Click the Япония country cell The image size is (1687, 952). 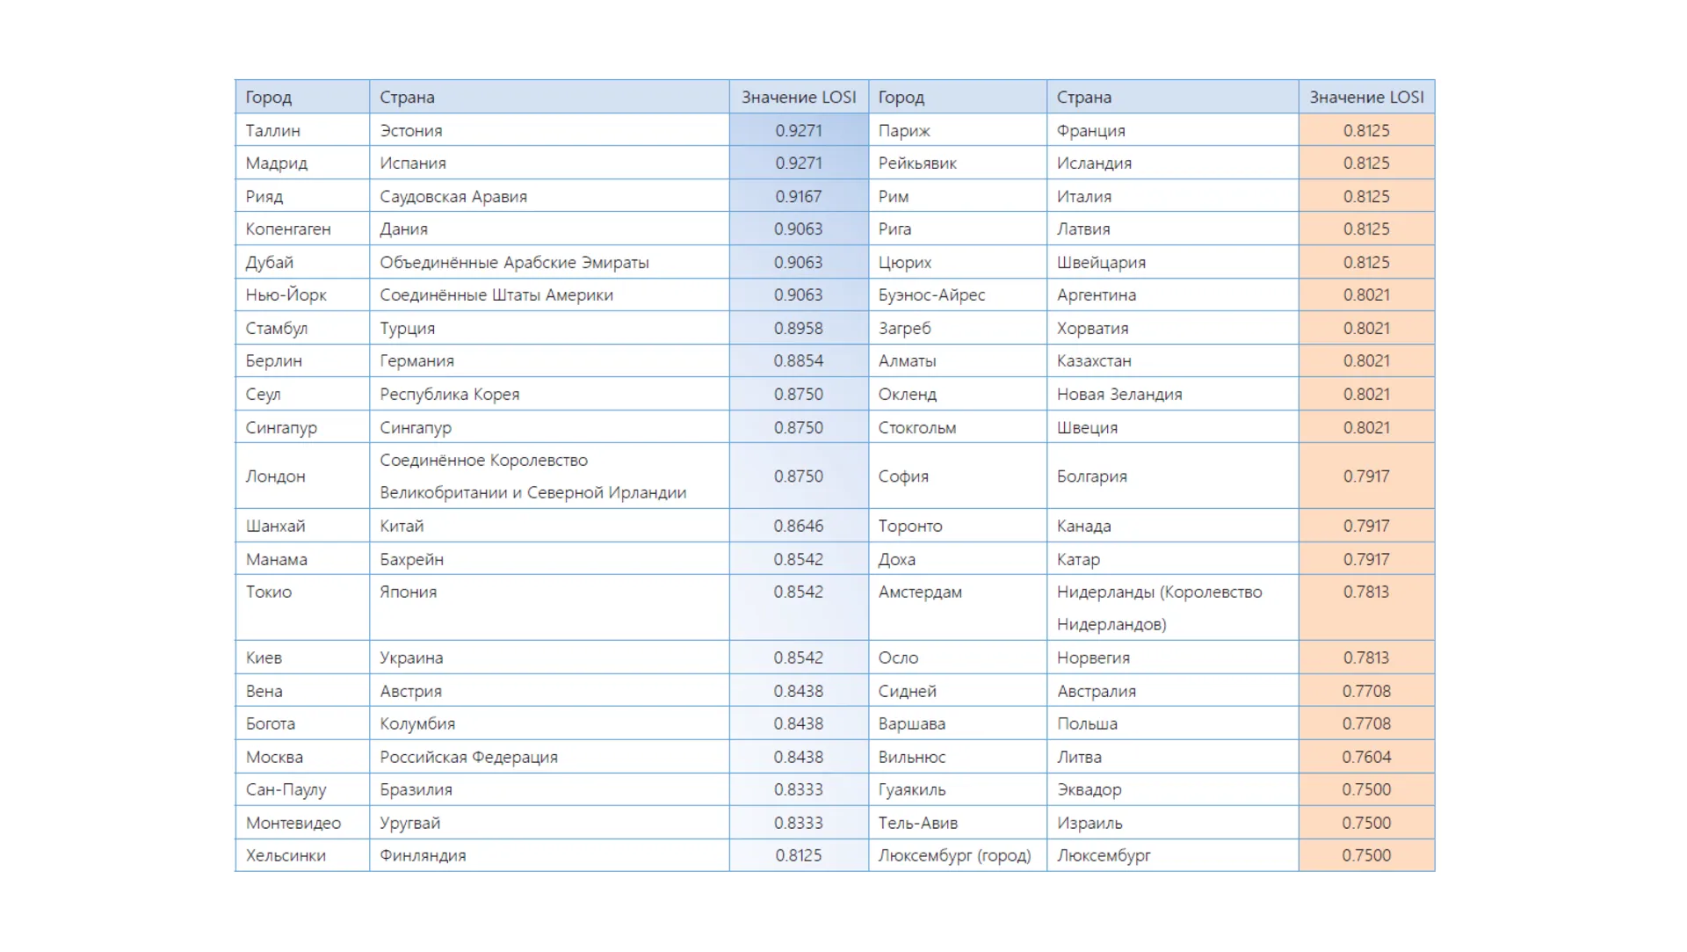[x=549, y=607]
